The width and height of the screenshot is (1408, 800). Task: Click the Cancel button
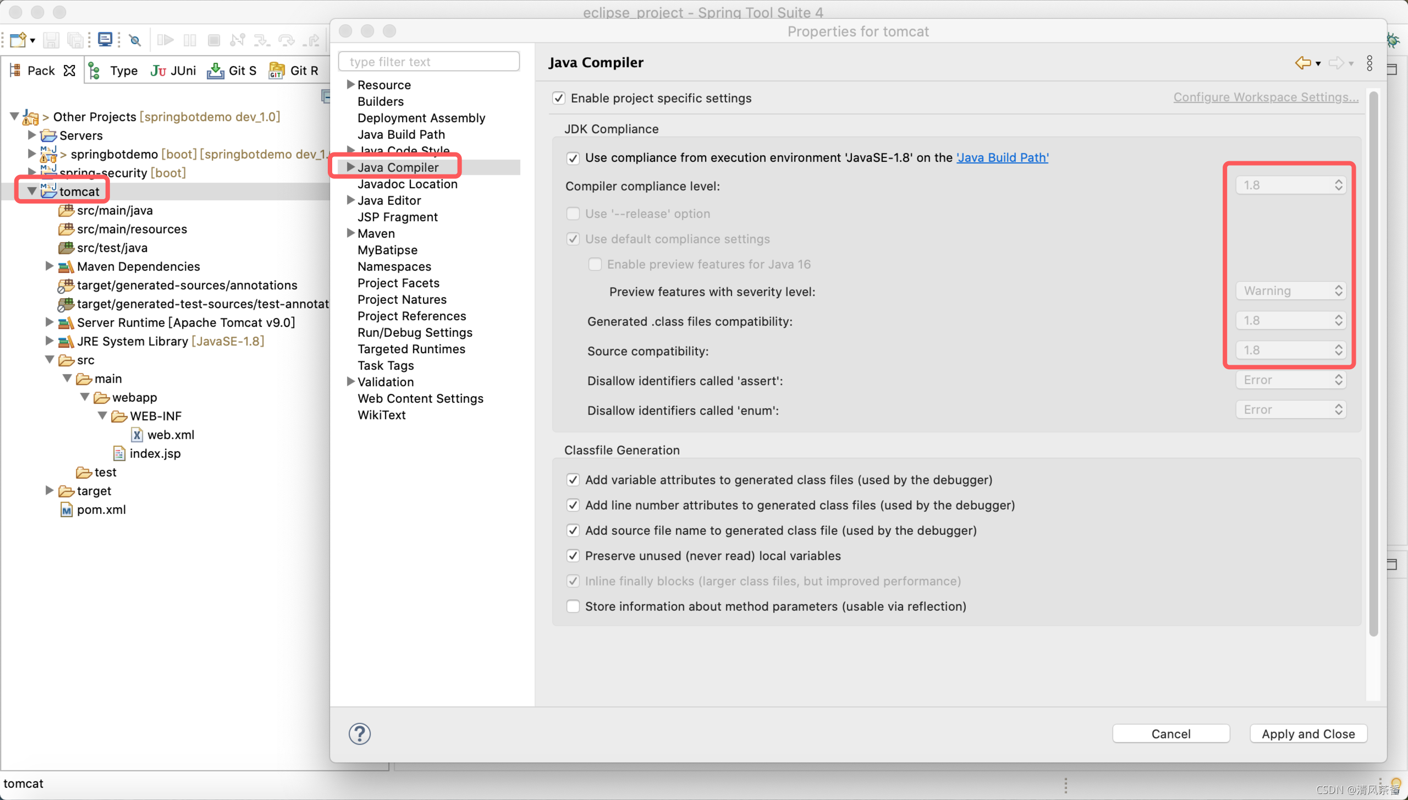1171,733
